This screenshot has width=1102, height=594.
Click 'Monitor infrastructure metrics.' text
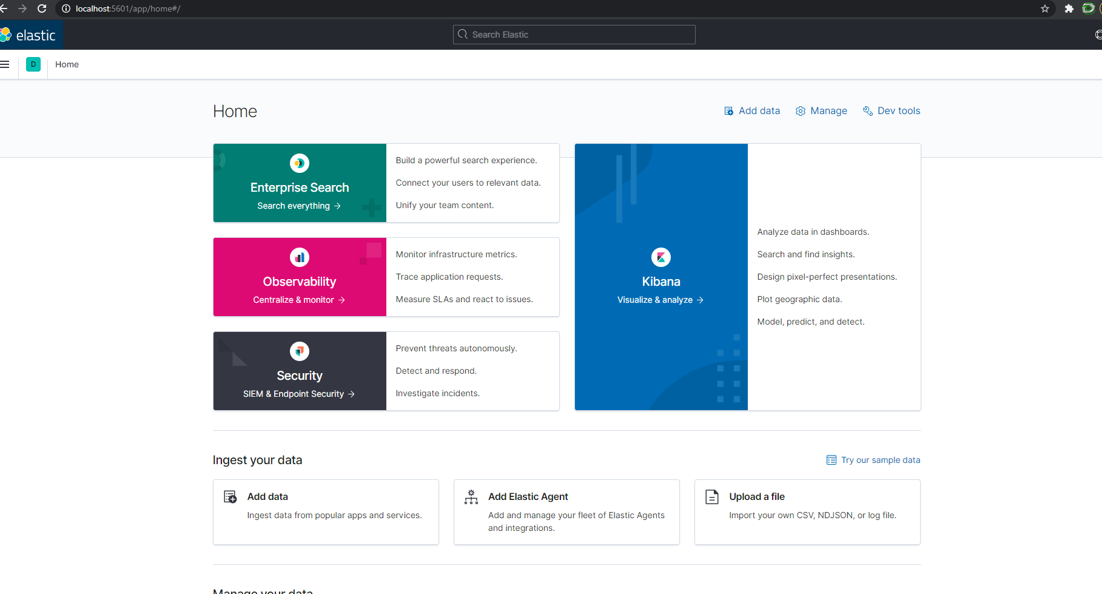457,254
